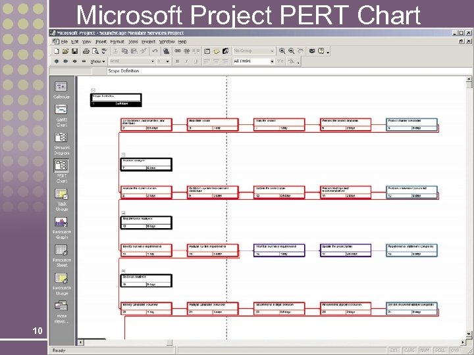The width and height of the screenshot is (474, 355).
Task: Open the Tools menu
Action: [133, 41]
